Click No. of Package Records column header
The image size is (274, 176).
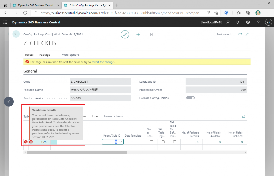coord(190,134)
